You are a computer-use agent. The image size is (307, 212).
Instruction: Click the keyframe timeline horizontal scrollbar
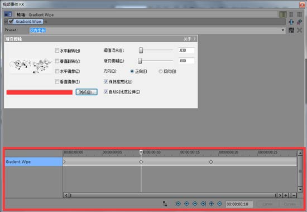173,195
